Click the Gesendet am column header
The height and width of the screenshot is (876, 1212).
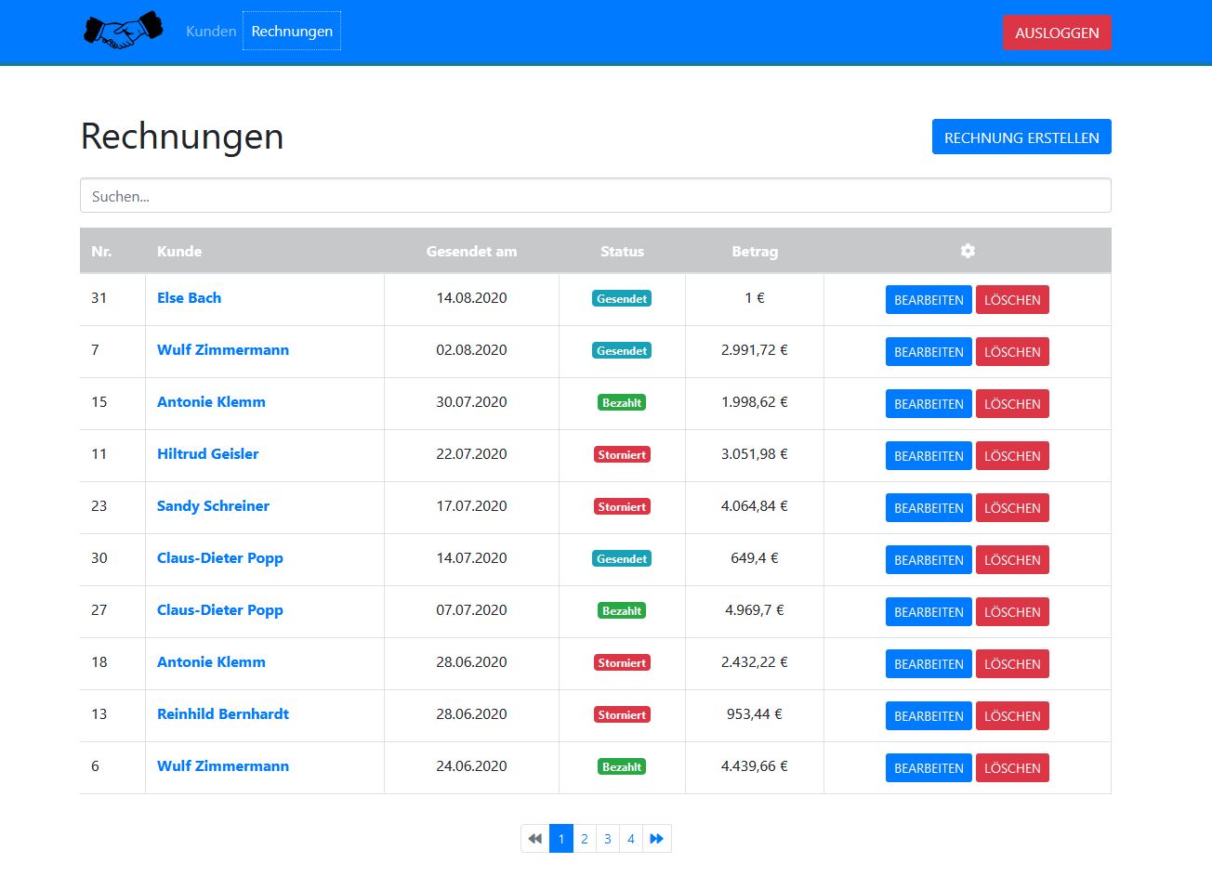coord(471,251)
